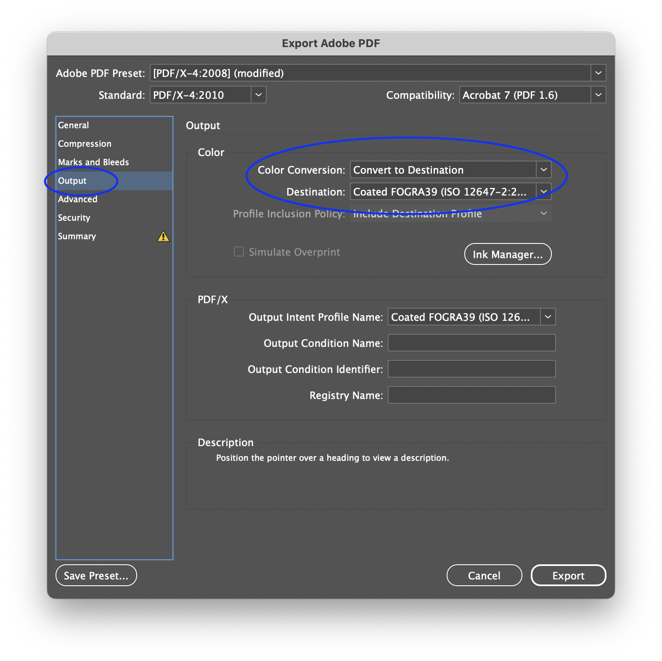
Task: Cancel the PDF export dialog
Action: (484, 576)
